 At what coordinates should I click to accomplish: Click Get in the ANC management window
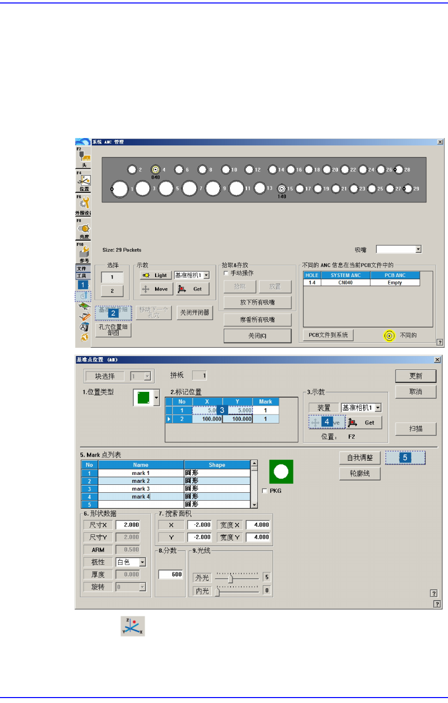(193, 289)
